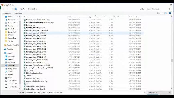Click the New folder button
Viewport: 174px width, 98px height.
[x=18, y=13]
